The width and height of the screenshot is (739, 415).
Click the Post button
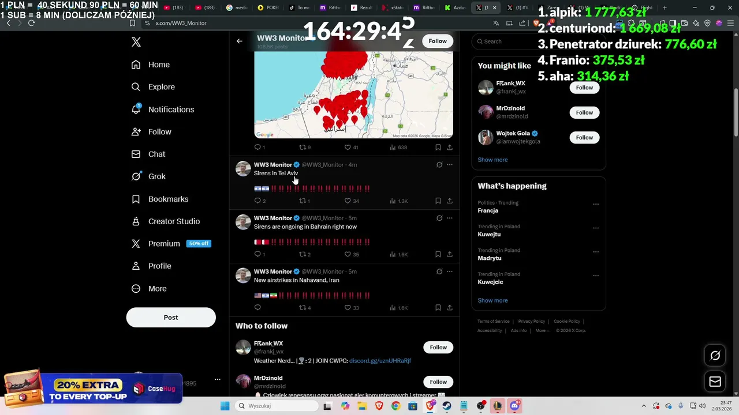click(171, 318)
